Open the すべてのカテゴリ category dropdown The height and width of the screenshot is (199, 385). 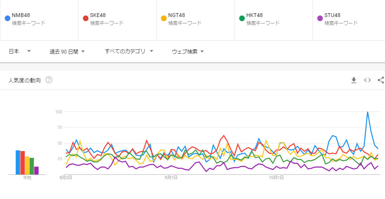click(129, 51)
